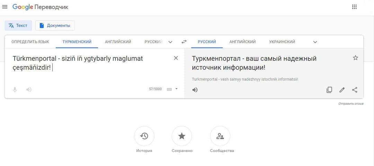Listen to the Russian translation

click(195, 90)
